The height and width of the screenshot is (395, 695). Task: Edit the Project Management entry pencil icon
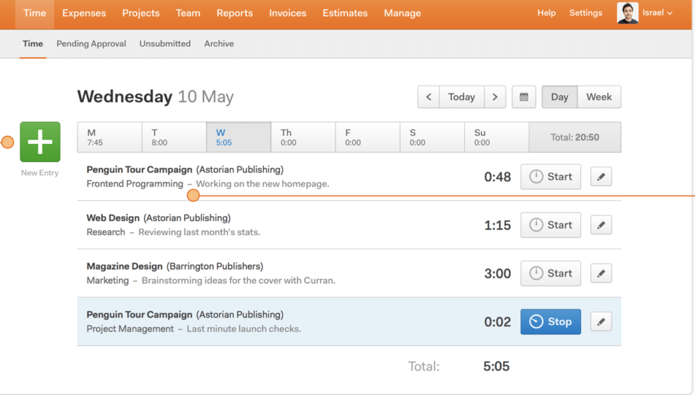click(601, 322)
